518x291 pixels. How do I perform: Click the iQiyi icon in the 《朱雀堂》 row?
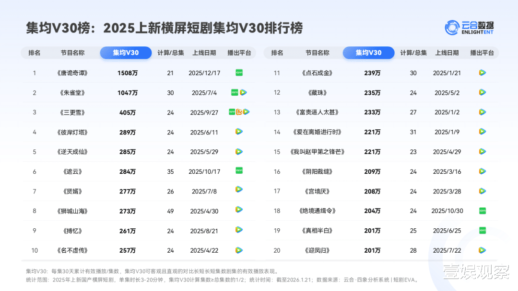235,92
